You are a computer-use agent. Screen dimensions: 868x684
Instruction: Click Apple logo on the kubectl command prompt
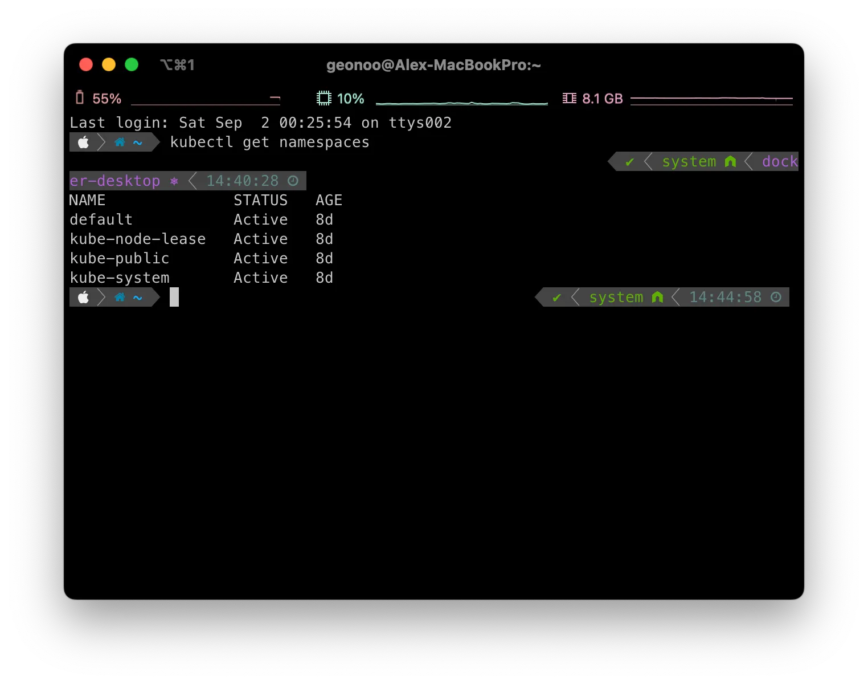tap(83, 142)
